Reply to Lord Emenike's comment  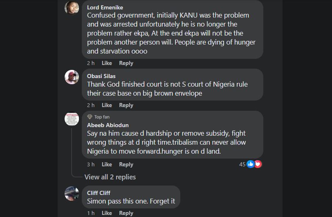126,63
